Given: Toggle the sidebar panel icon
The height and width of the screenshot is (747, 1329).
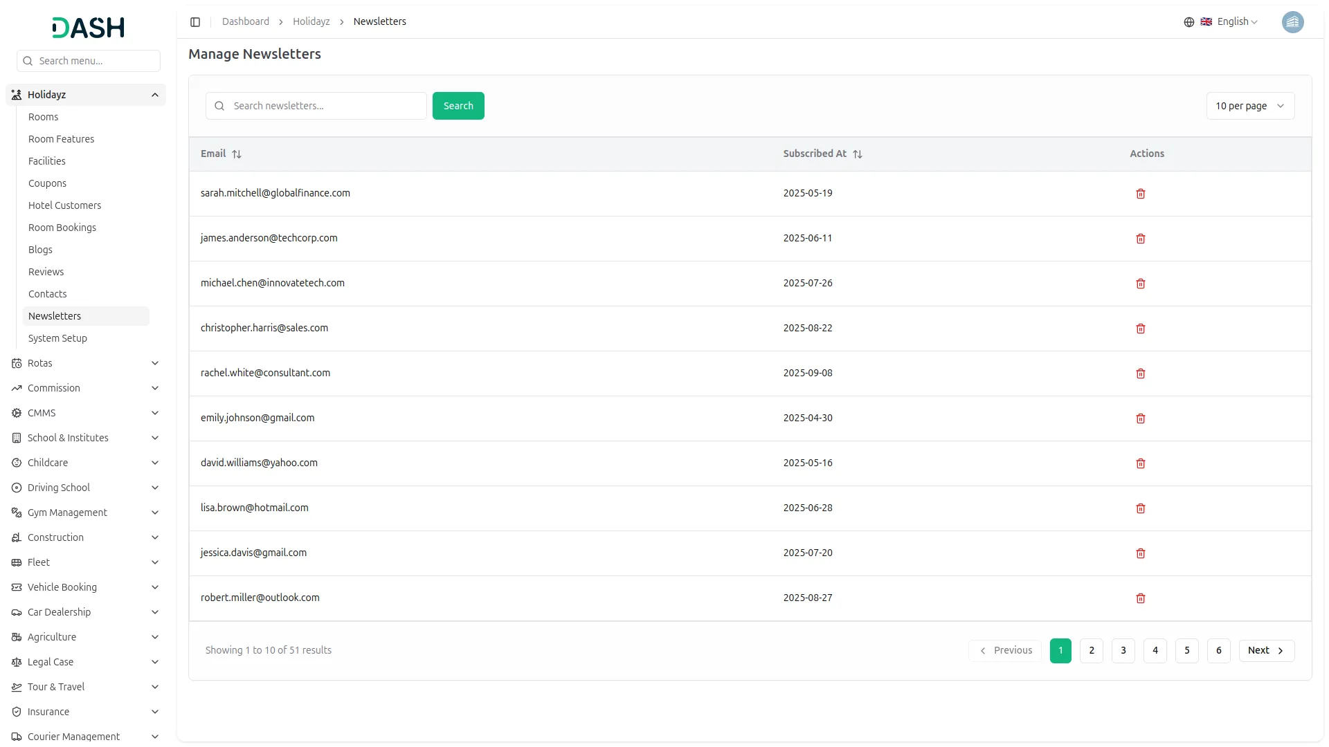Looking at the screenshot, I should 195,22.
